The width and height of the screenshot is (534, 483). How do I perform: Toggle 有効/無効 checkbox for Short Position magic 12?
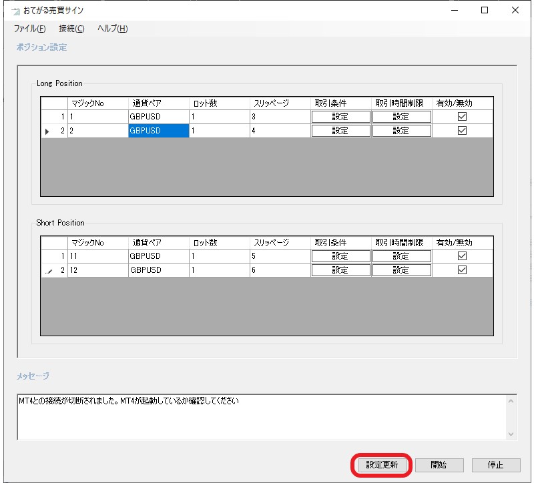[462, 270]
